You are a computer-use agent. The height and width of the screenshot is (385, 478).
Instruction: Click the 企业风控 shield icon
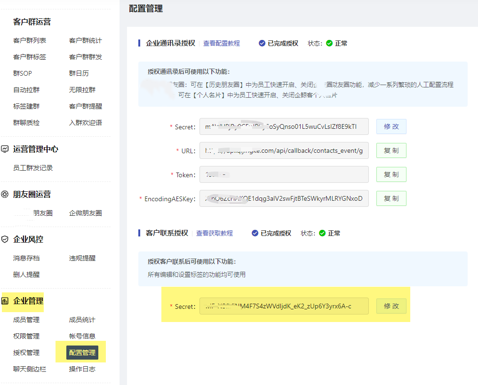tap(5, 239)
